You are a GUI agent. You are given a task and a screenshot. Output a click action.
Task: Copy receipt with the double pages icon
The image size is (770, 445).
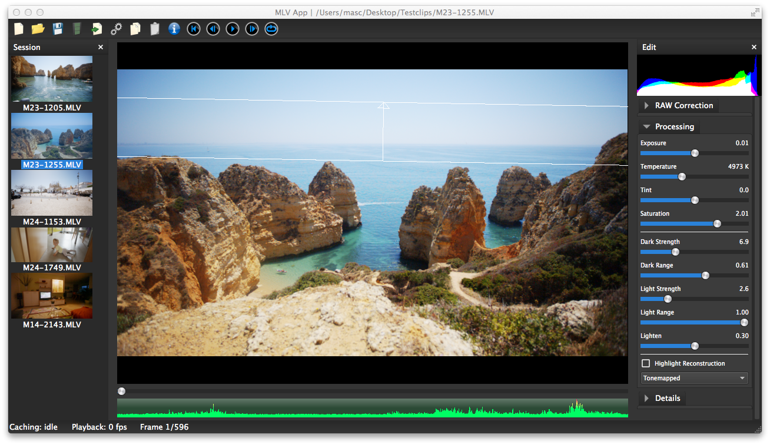135,28
